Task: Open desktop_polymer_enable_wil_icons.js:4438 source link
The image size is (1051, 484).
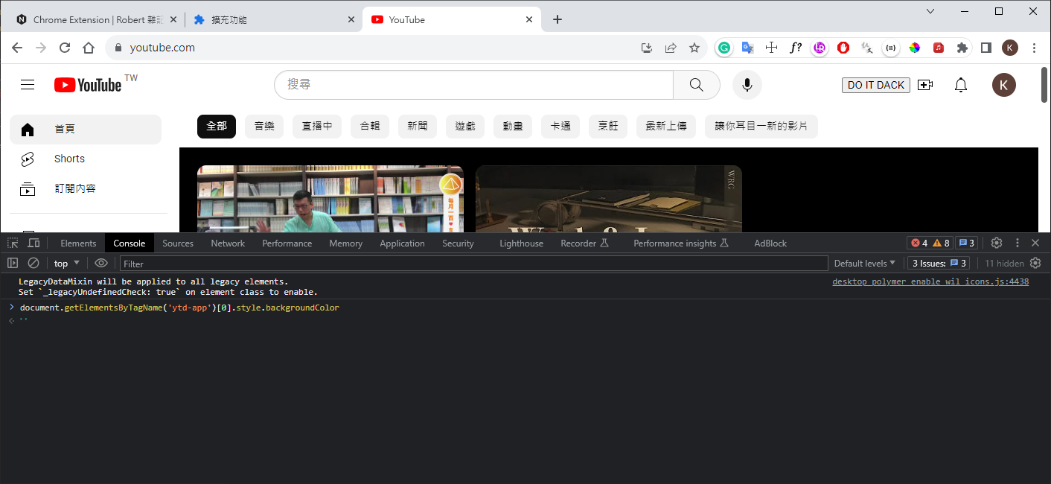Action: [930, 281]
